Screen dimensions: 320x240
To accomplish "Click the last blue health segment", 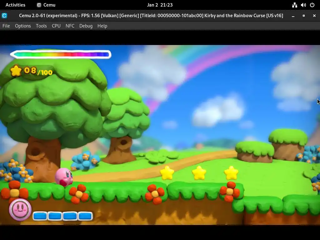I will (85, 216).
